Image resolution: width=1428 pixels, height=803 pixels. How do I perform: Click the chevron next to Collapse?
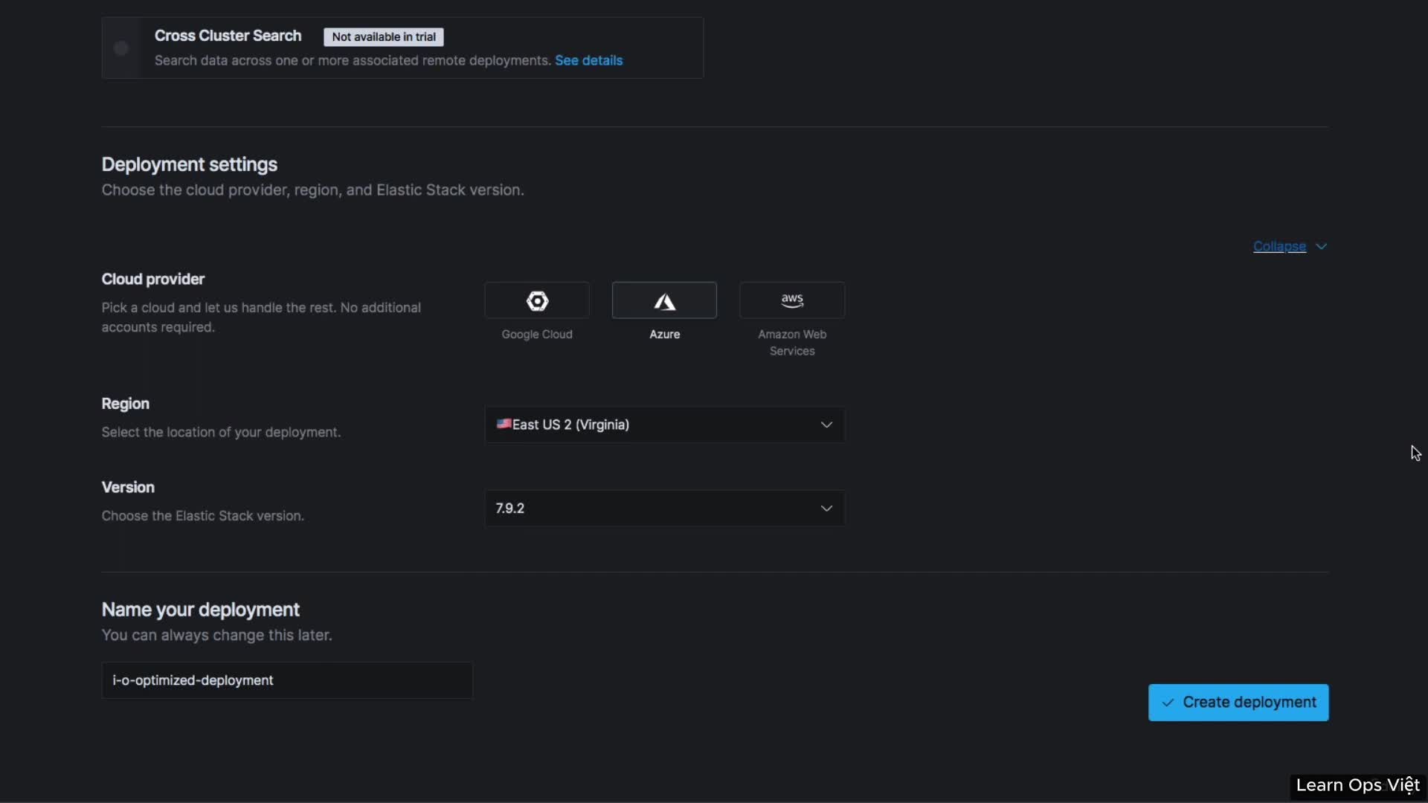pyautogui.click(x=1321, y=246)
